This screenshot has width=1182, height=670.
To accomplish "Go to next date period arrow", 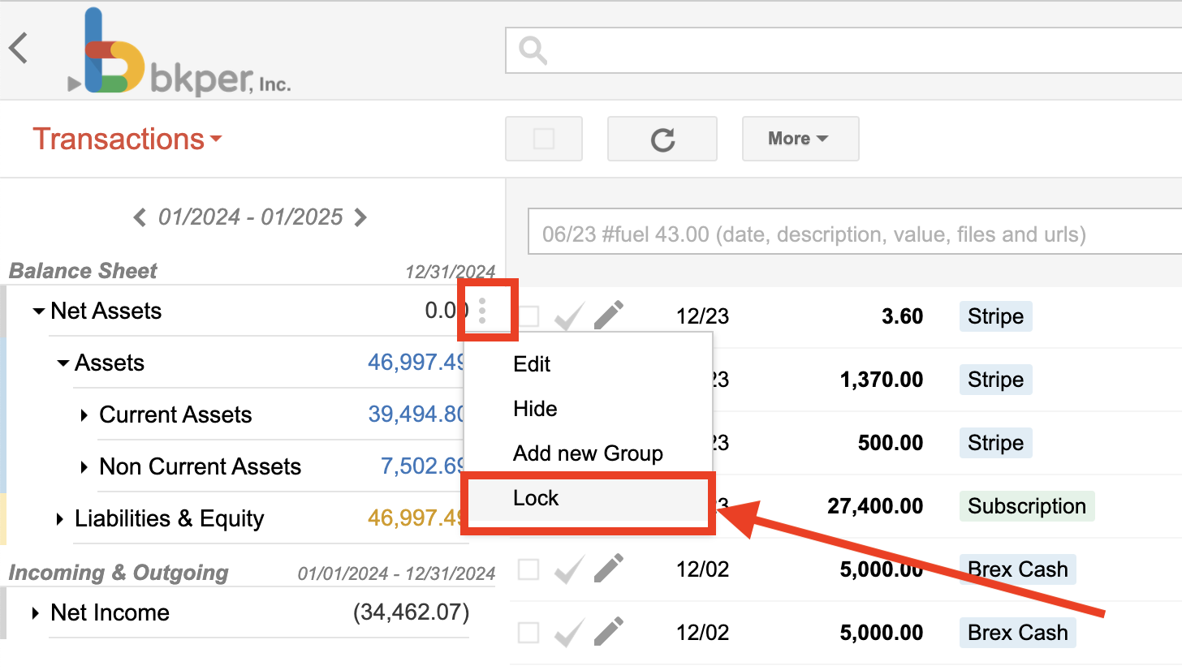I will pos(361,217).
